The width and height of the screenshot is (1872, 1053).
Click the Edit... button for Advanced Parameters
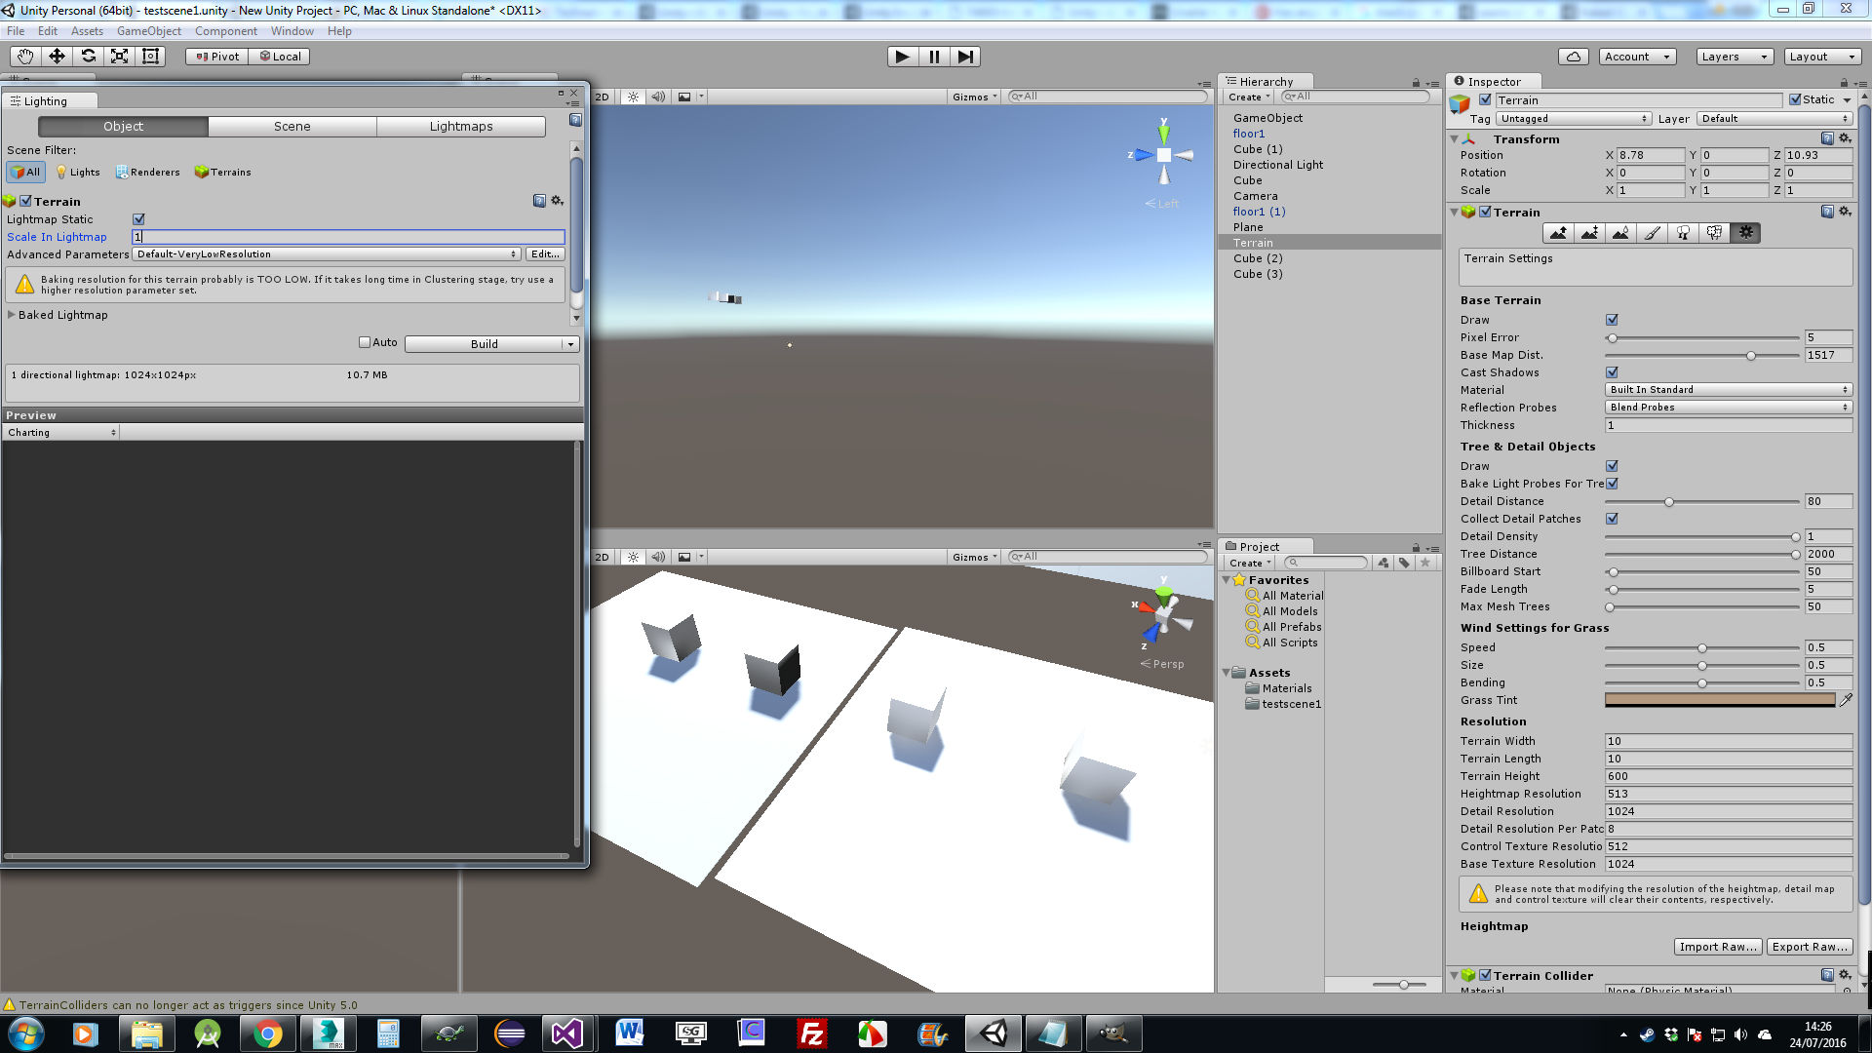click(545, 254)
